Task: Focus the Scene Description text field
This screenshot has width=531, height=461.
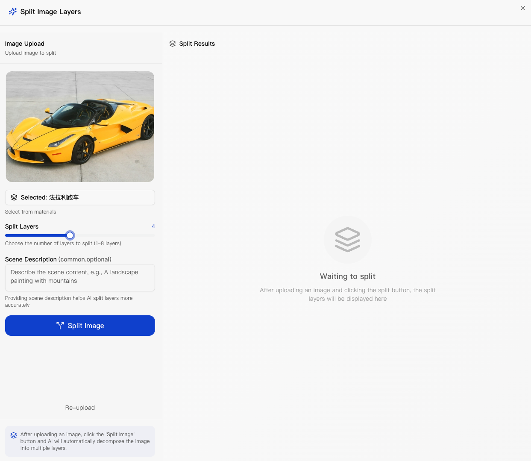Action: click(x=80, y=277)
